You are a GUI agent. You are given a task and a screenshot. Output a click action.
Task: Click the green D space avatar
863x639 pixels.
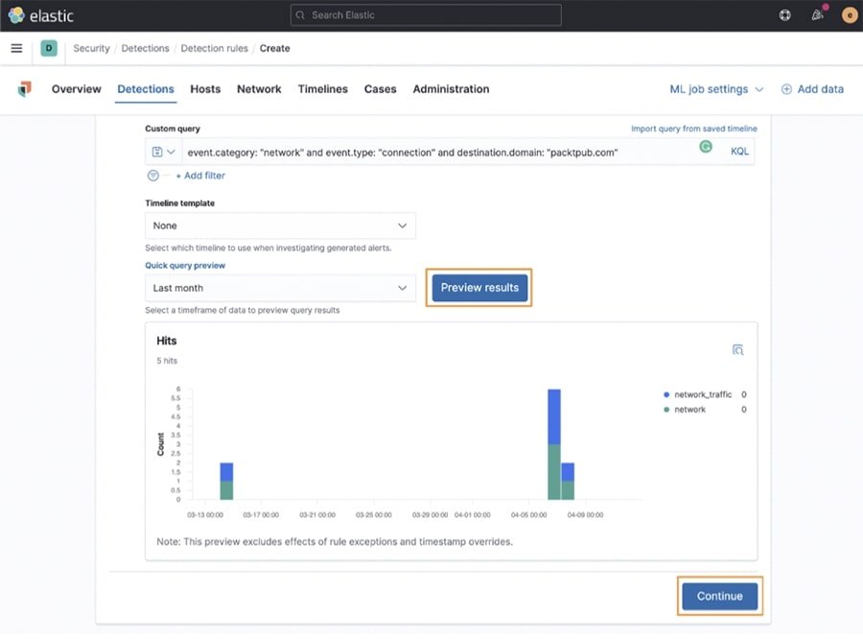(49, 48)
